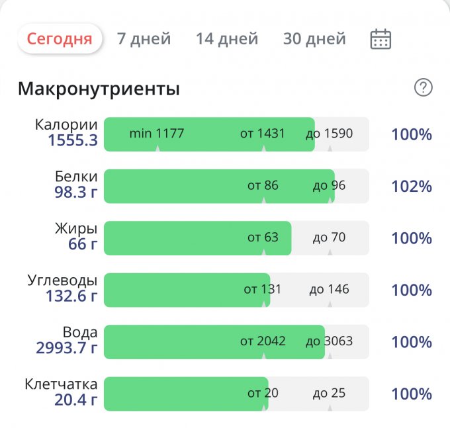The width and height of the screenshot is (450, 428).
Task: Click the macronutrients help question mark icon
Action: coord(423,87)
